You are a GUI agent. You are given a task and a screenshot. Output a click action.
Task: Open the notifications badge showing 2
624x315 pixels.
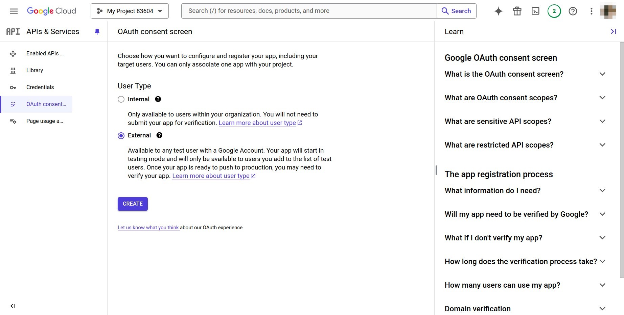click(x=554, y=11)
